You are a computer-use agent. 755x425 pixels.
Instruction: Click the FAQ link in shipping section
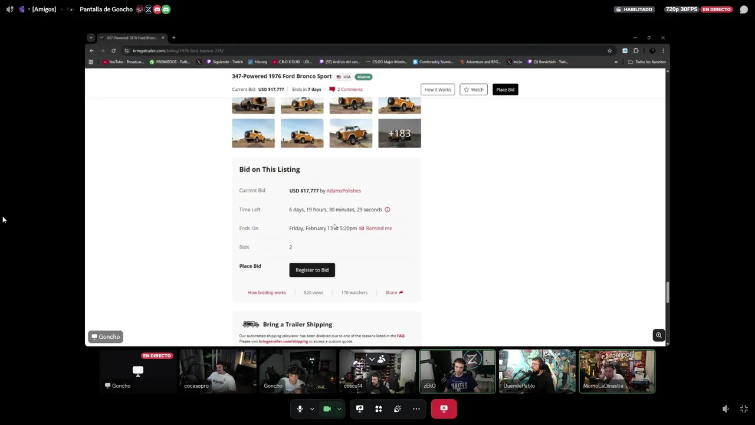point(401,336)
